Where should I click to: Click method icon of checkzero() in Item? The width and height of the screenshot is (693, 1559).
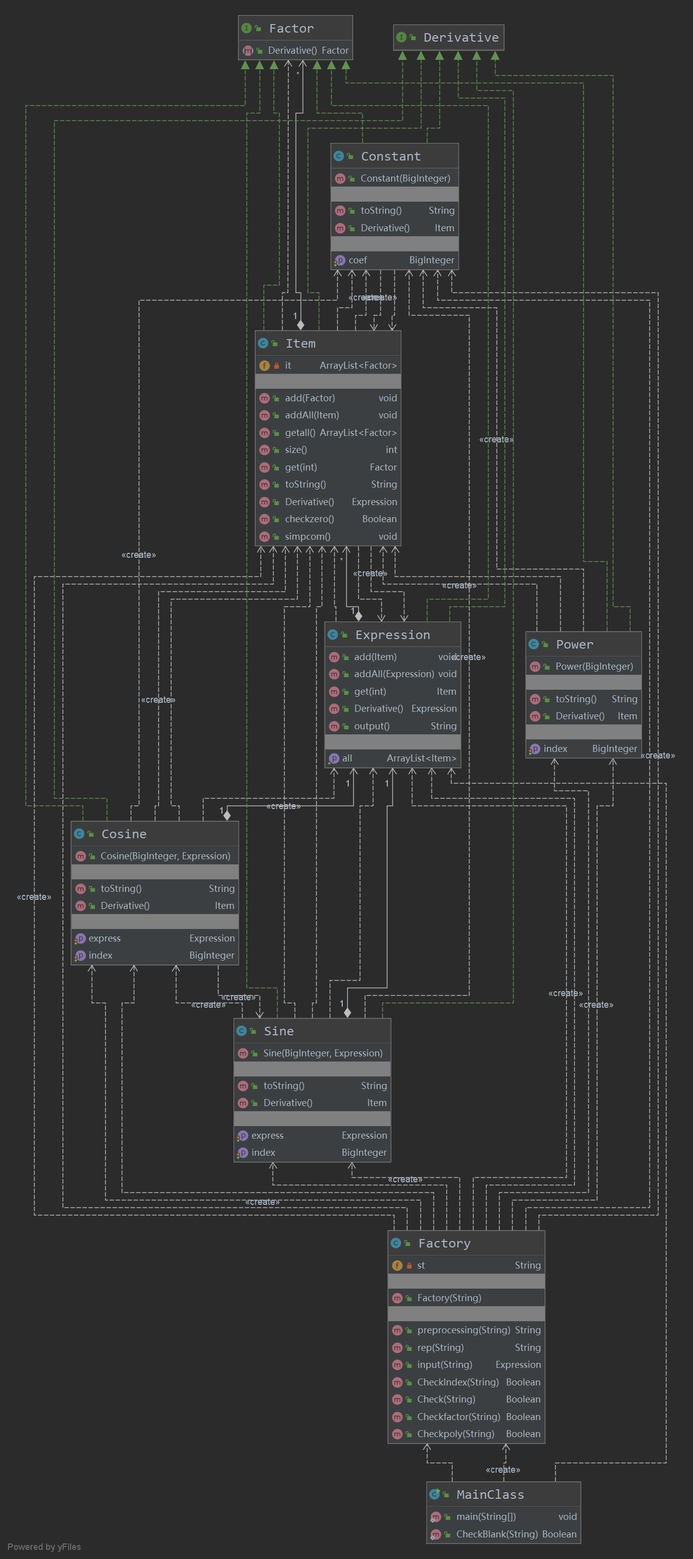(264, 519)
